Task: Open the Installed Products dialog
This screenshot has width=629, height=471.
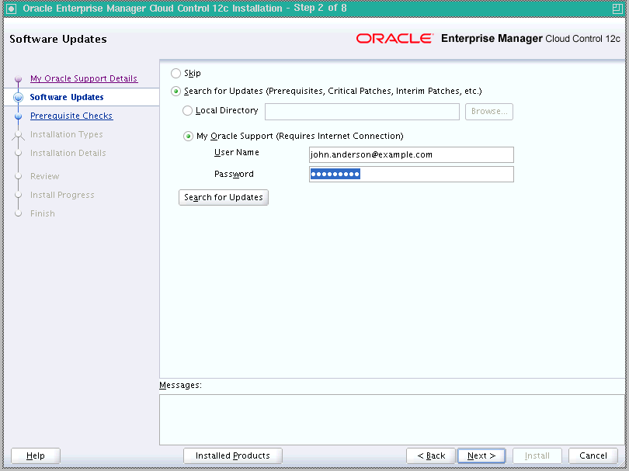Action: 233,455
